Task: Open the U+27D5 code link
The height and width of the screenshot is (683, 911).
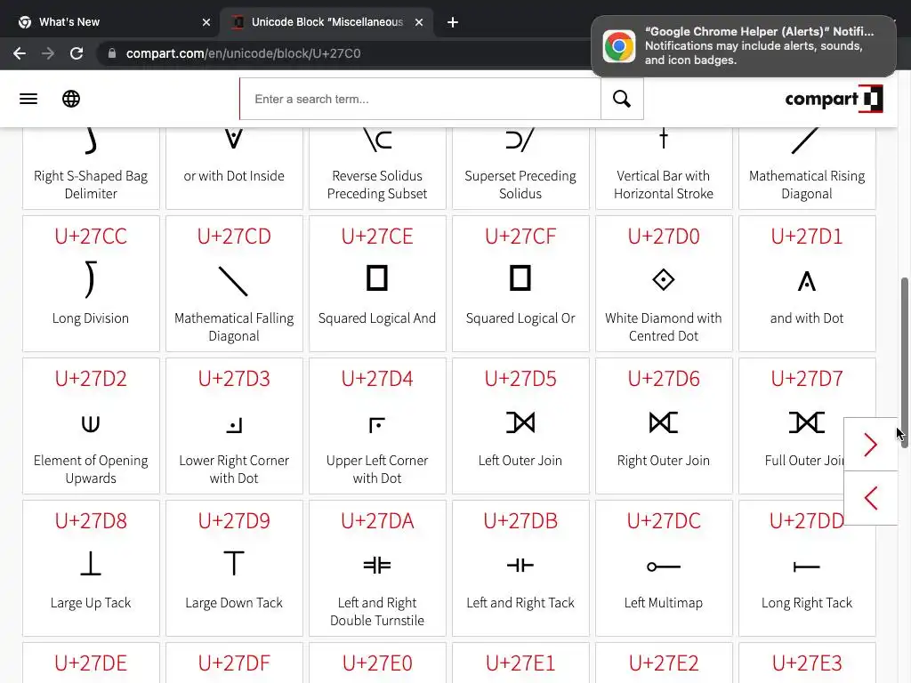Action: pyautogui.click(x=520, y=379)
